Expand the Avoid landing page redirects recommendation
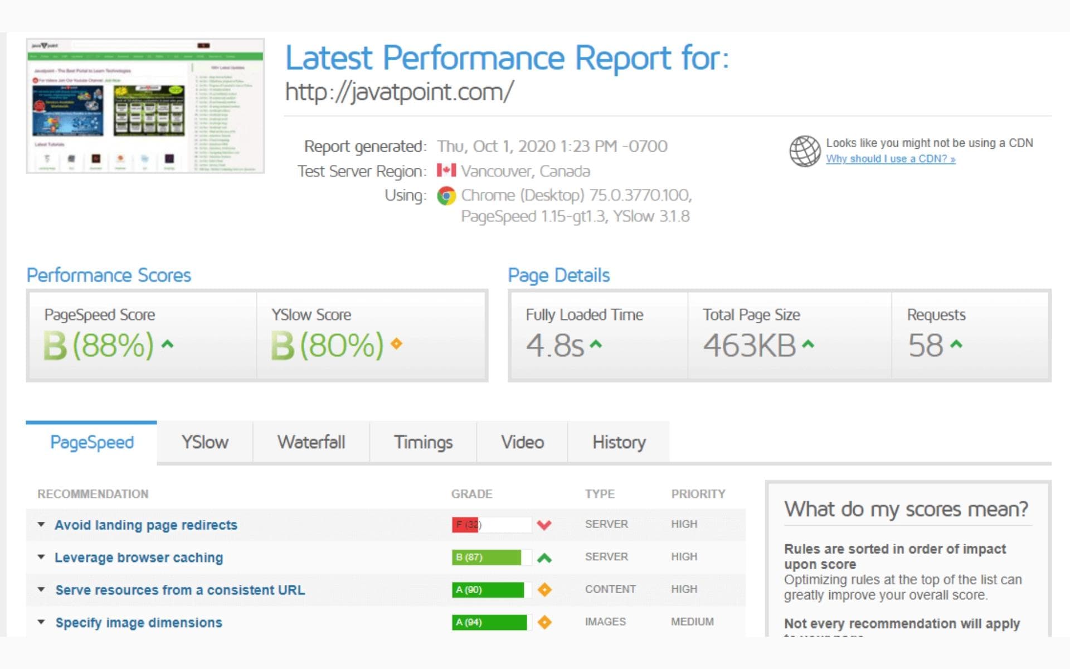This screenshot has width=1070, height=669. [x=39, y=525]
